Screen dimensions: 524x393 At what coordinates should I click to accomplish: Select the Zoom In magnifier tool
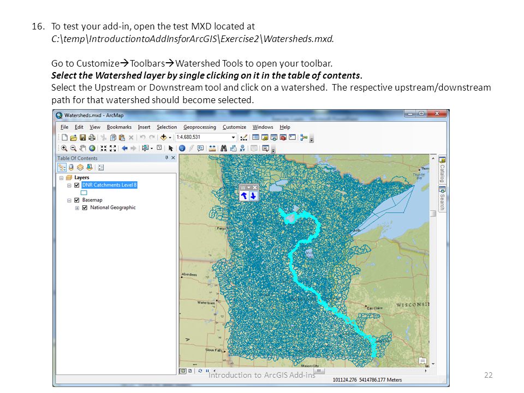[64, 148]
